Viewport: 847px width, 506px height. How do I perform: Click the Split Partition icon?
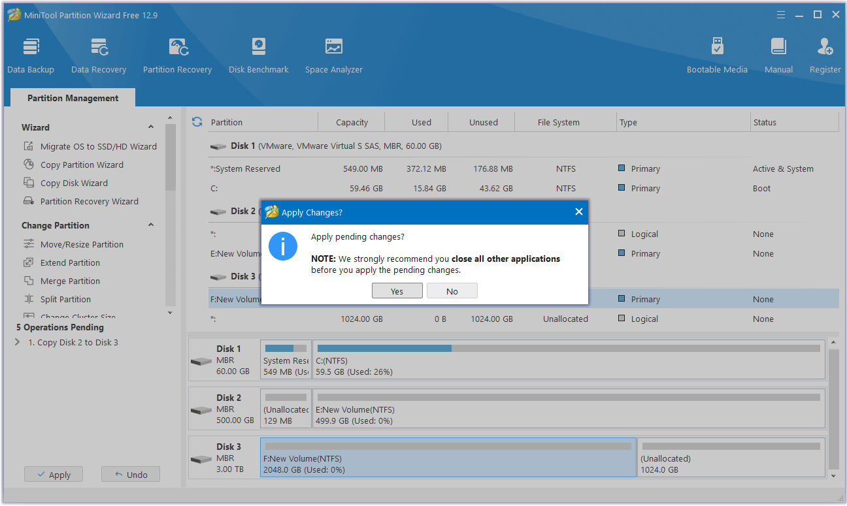(29, 299)
